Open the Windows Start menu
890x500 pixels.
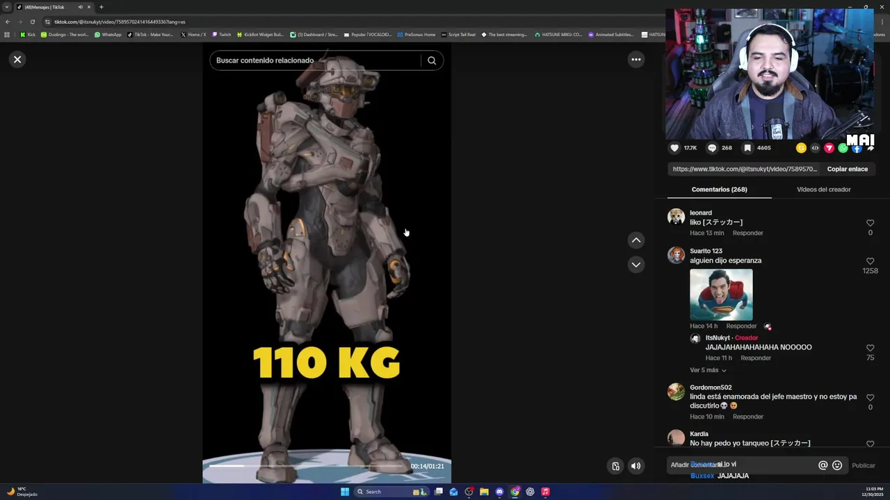(x=345, y=492)
